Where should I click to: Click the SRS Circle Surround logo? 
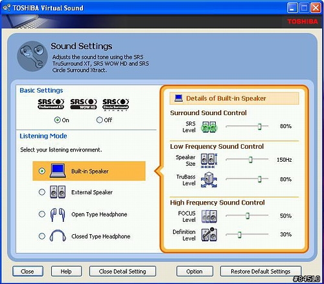[115, 104]
